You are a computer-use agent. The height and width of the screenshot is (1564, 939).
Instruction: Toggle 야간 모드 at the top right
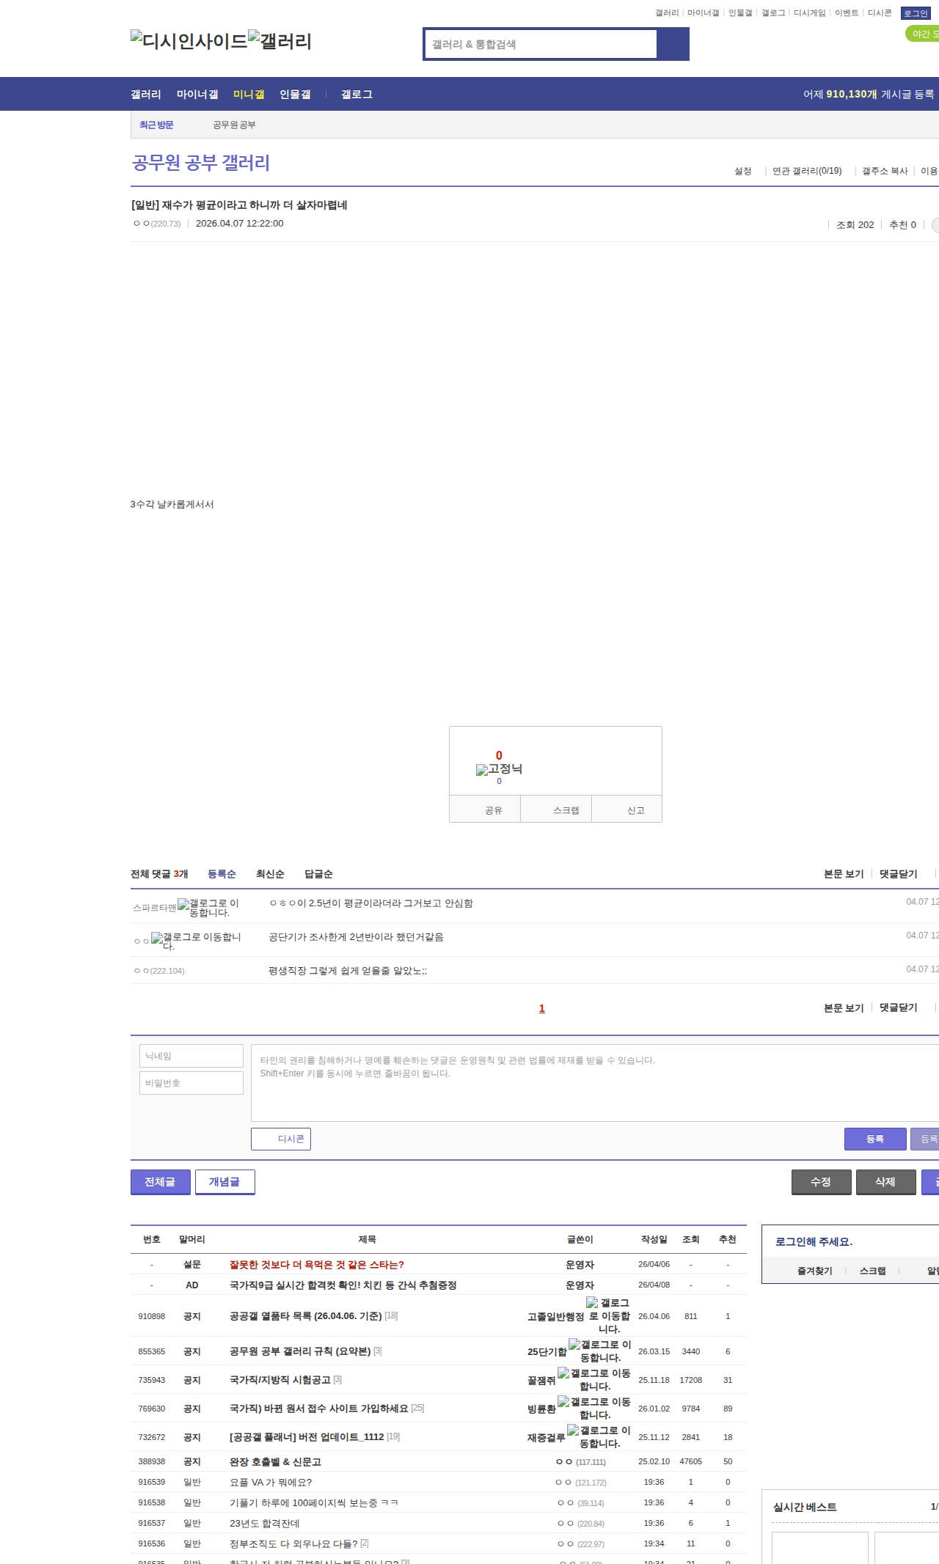pyautogui.click(x=922, y=34)
